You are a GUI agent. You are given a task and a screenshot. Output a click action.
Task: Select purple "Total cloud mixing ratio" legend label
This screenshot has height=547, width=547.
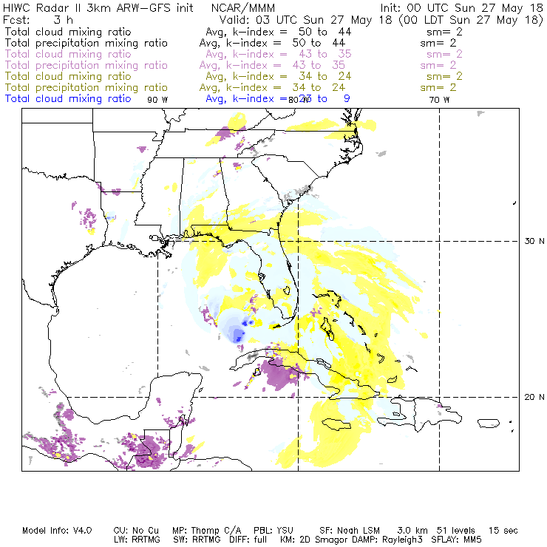coord(68,54)
